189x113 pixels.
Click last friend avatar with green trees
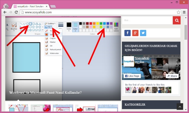pos(168,90)
